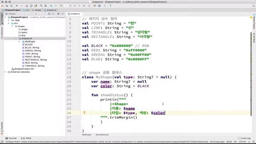Collapse the shapes.kt file node

[16, 38]
